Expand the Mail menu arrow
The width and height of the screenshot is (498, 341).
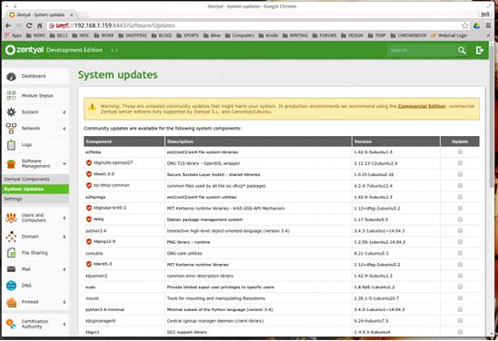click(65, 269)
